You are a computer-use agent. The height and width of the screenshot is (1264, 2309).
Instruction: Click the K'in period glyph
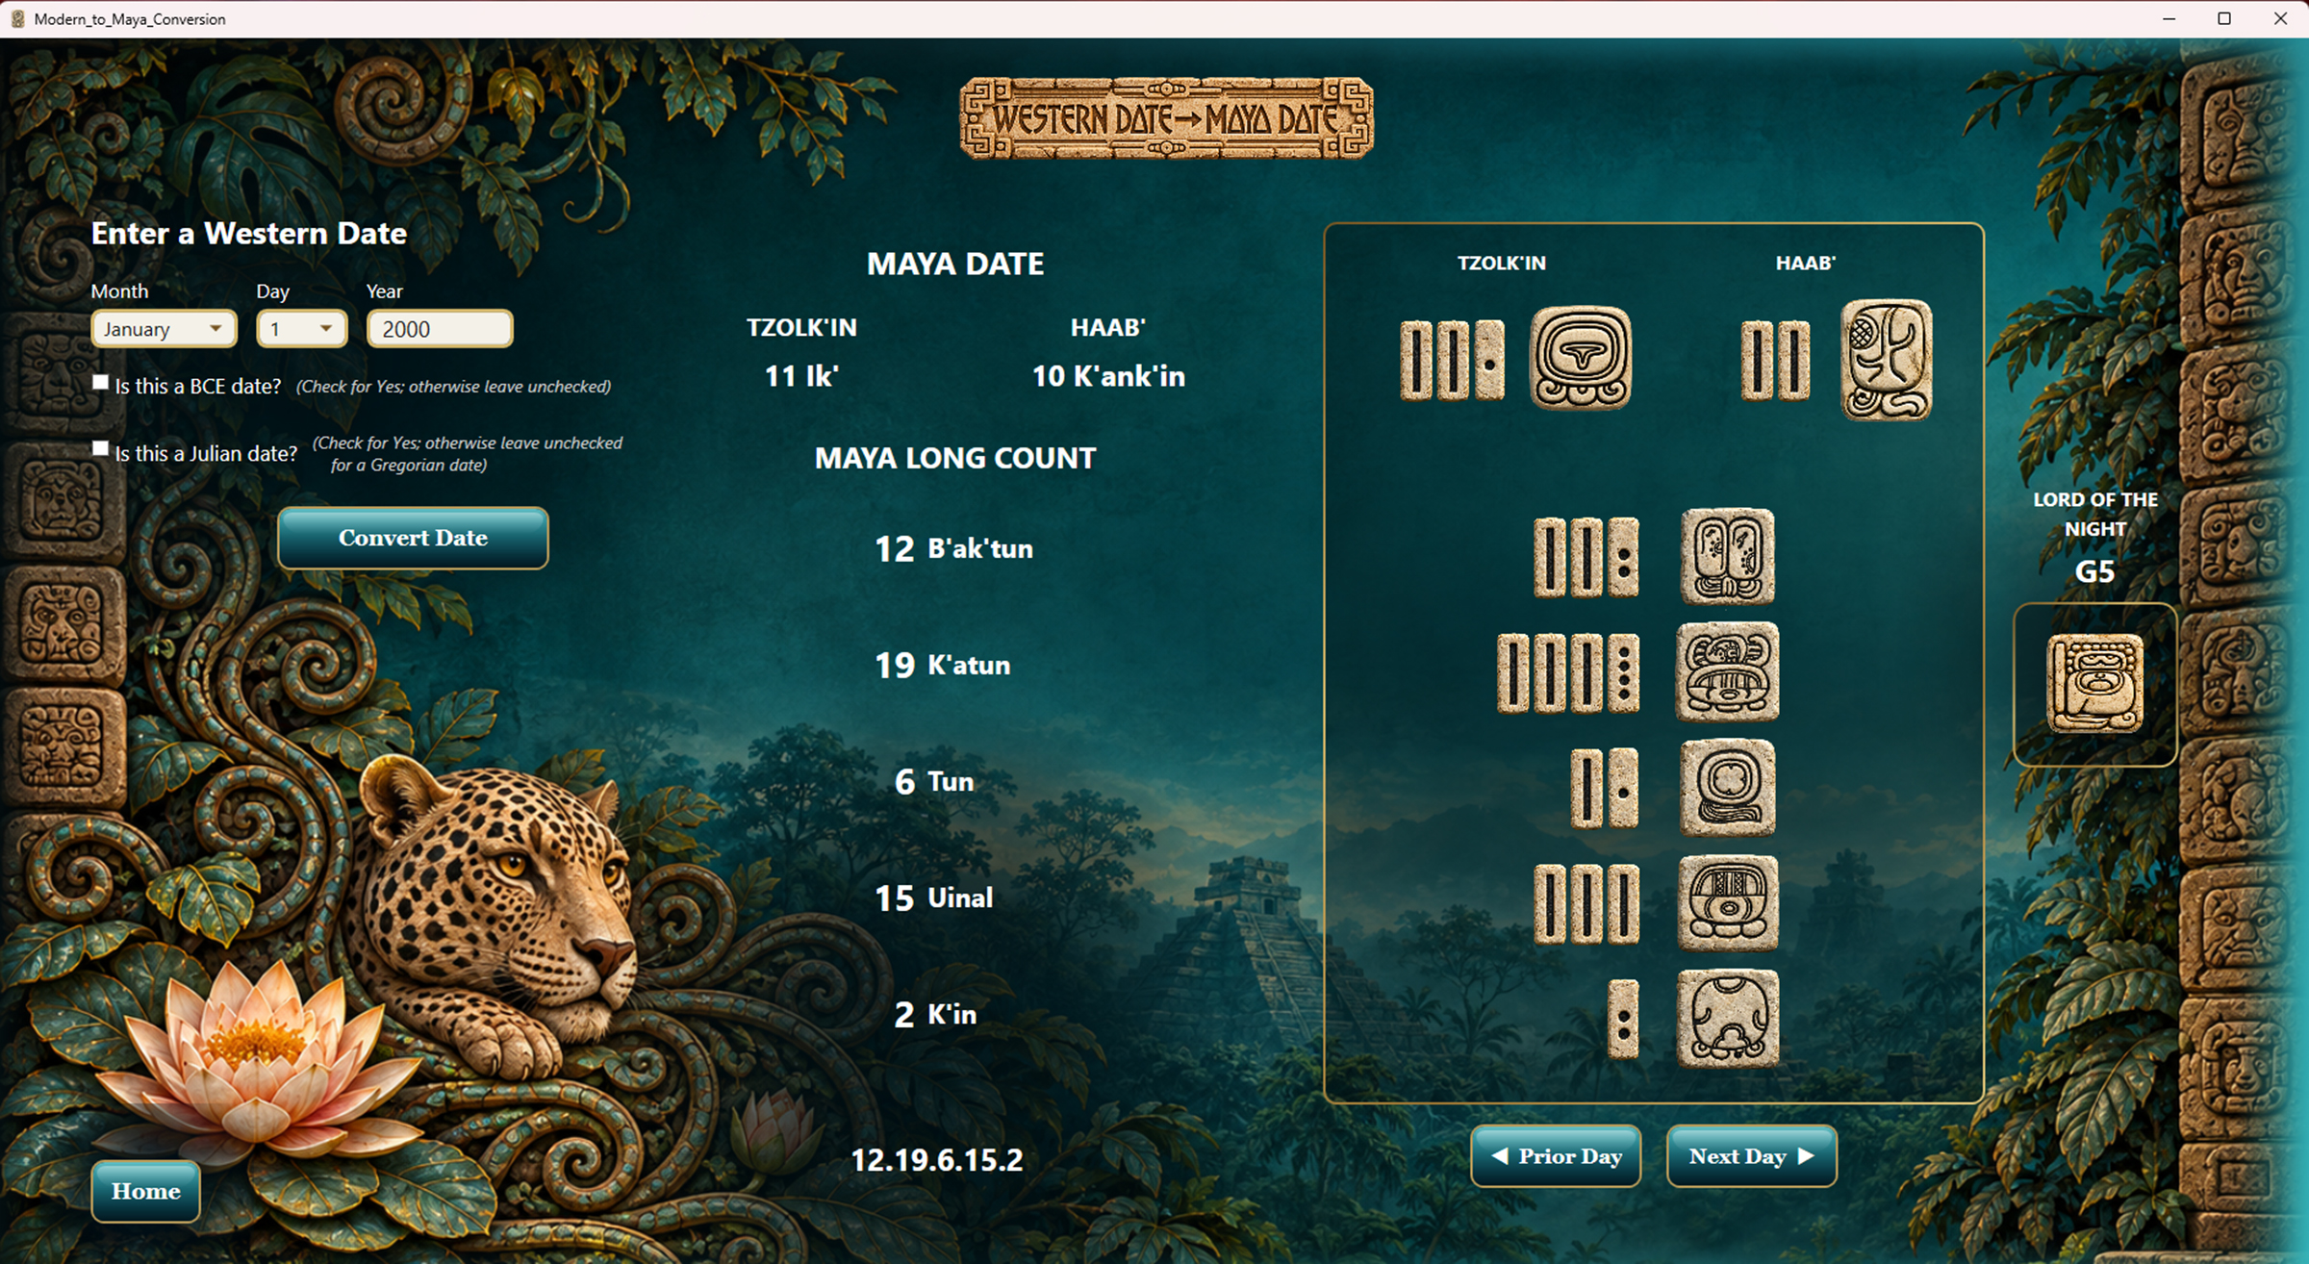coord(1728,1019)
